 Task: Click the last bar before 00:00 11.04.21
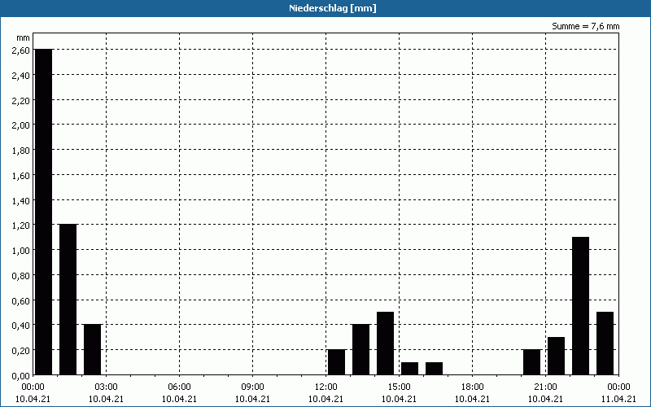click(x=605, y=343)
